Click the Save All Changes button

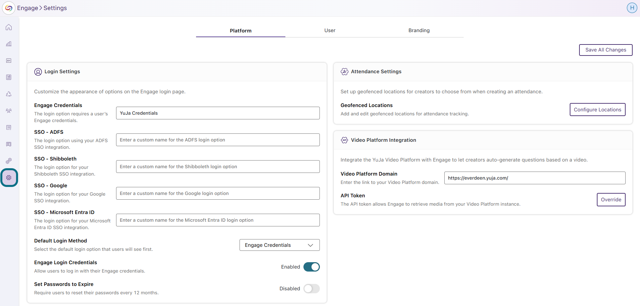pos(606,50)
